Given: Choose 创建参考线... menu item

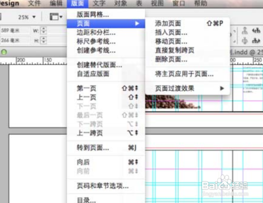Looking at the screenshot, I should tap(106, 51).
